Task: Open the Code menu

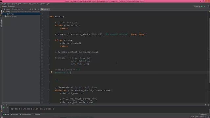Action: click(20, 4)
